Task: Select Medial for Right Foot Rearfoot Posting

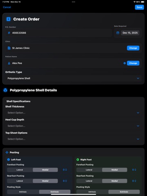Action: (114, 181)
